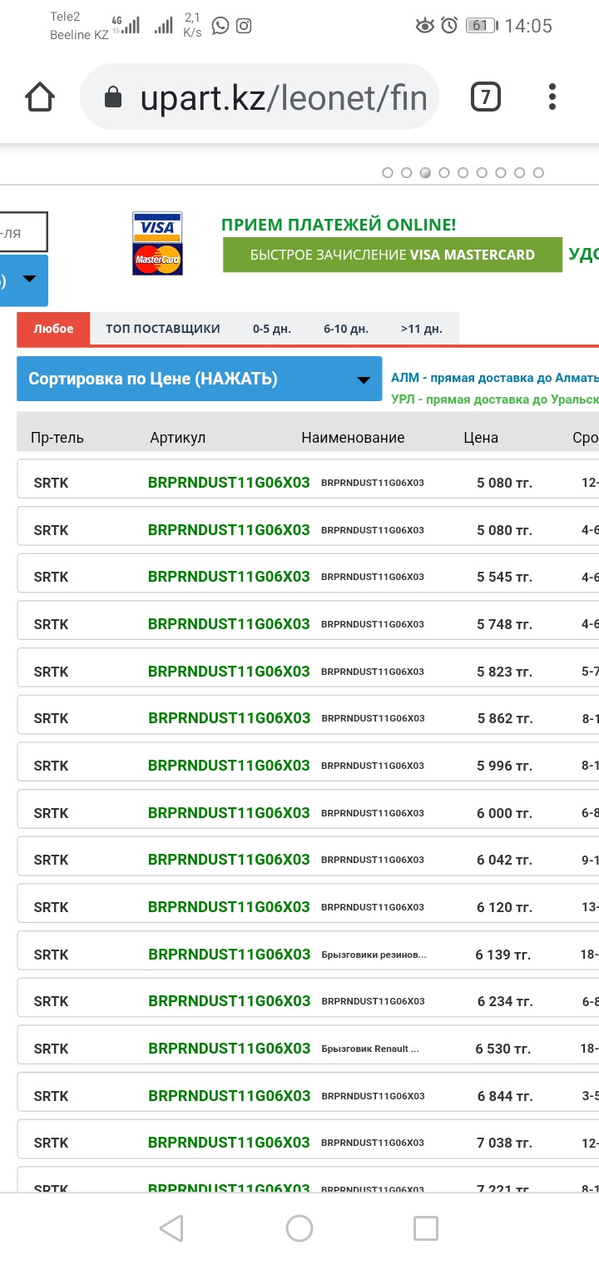Viewport: 599px width, 1265px height.
Task: Select the 0-5 дн. delivery tab
Action: [x=272, y=329]
